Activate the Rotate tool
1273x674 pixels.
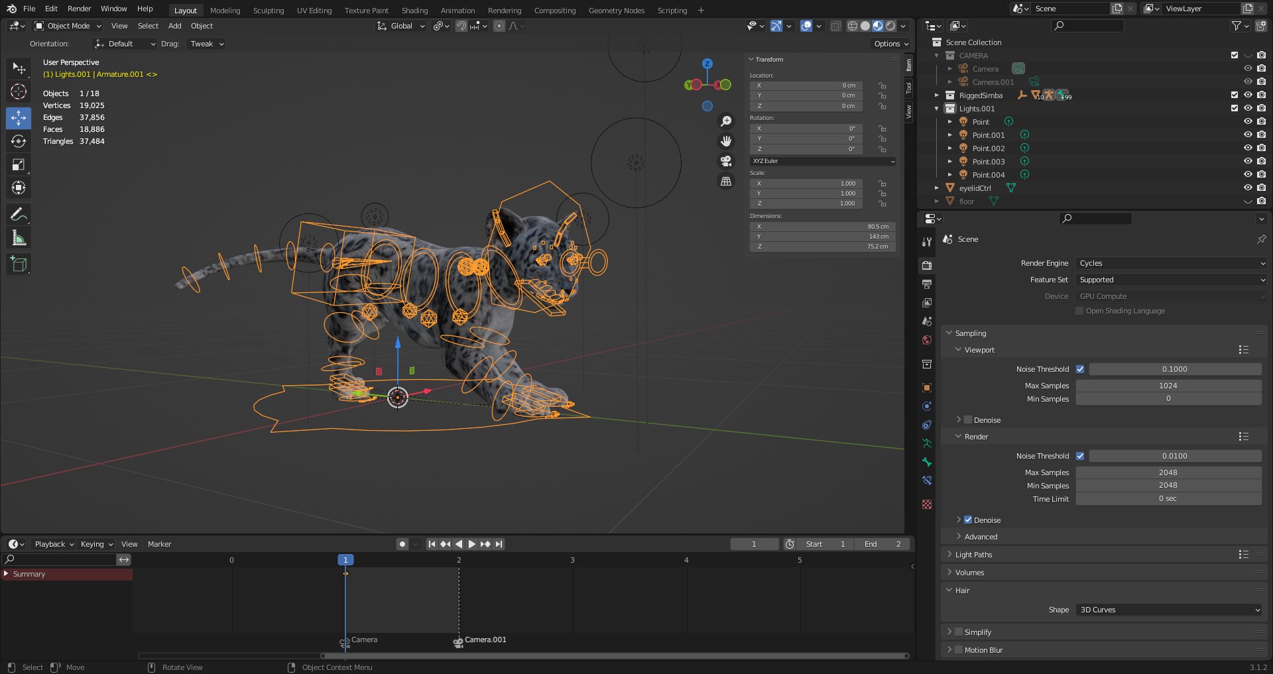(19, 141)
